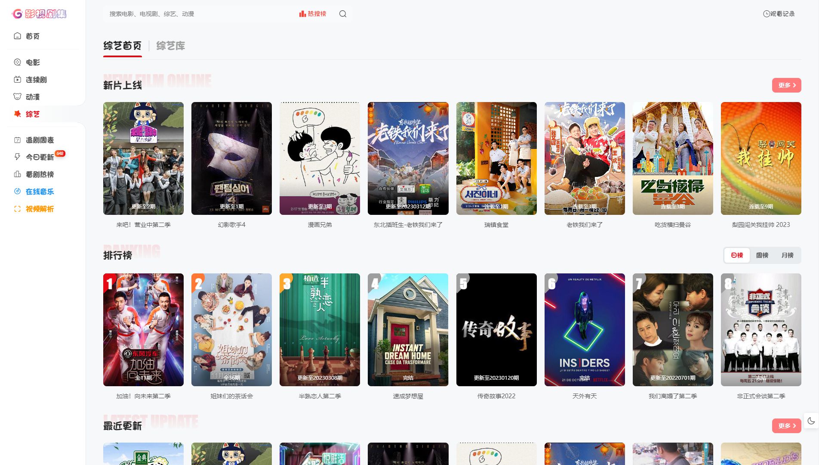Switch to 综艺库 tab
This screenshot has width=819, height=465.
(171, 46)
